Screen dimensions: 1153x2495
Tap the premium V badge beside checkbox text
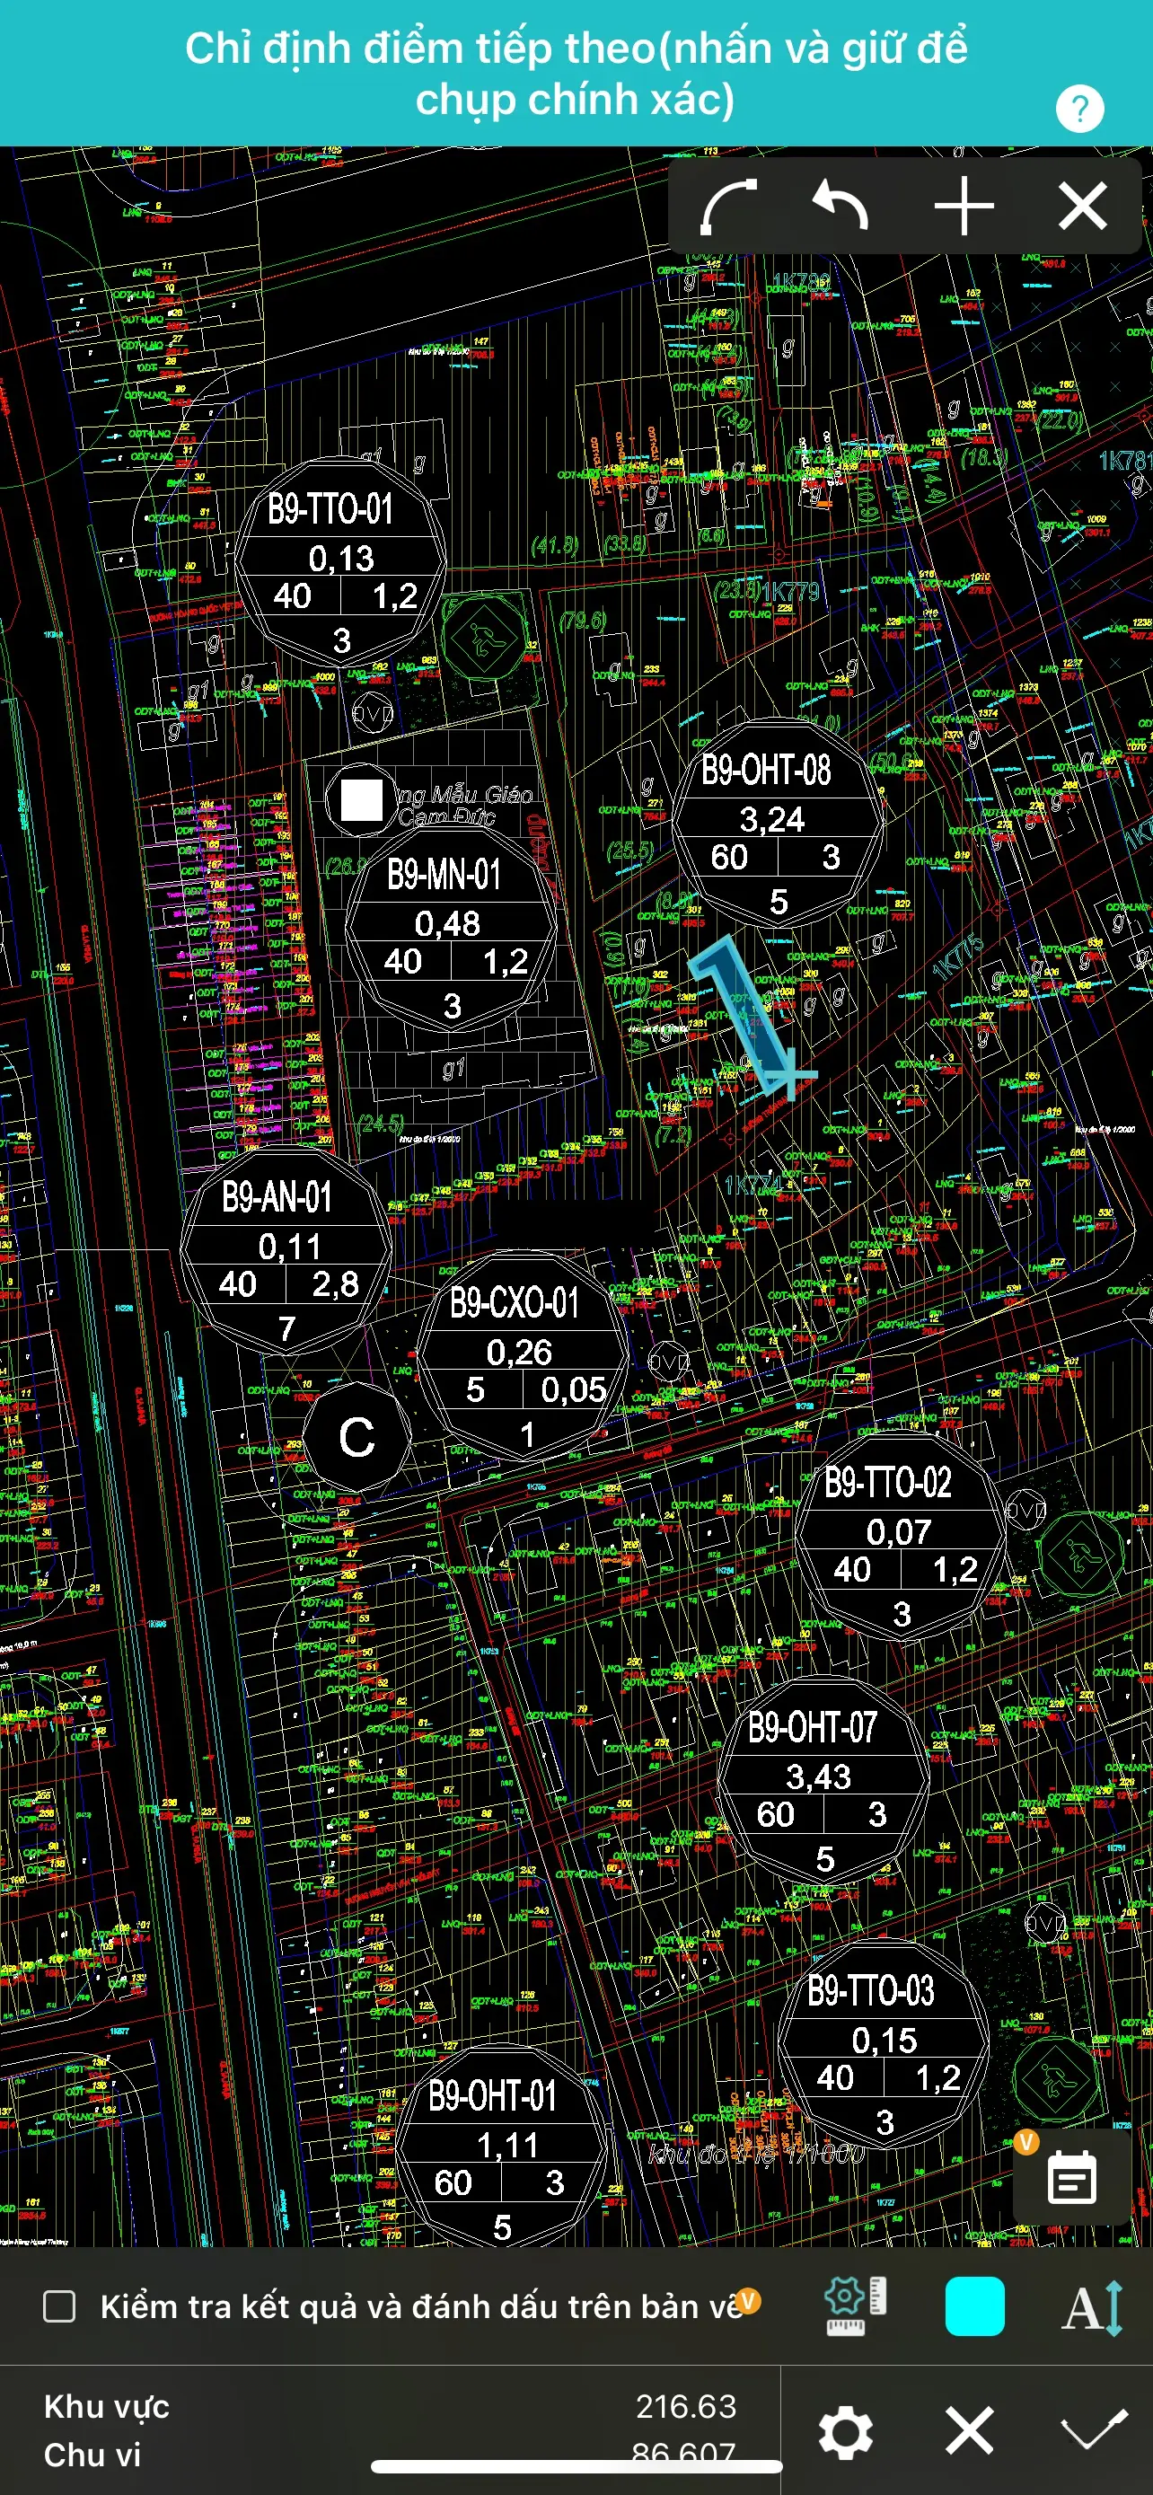(x=747, y=2300)
